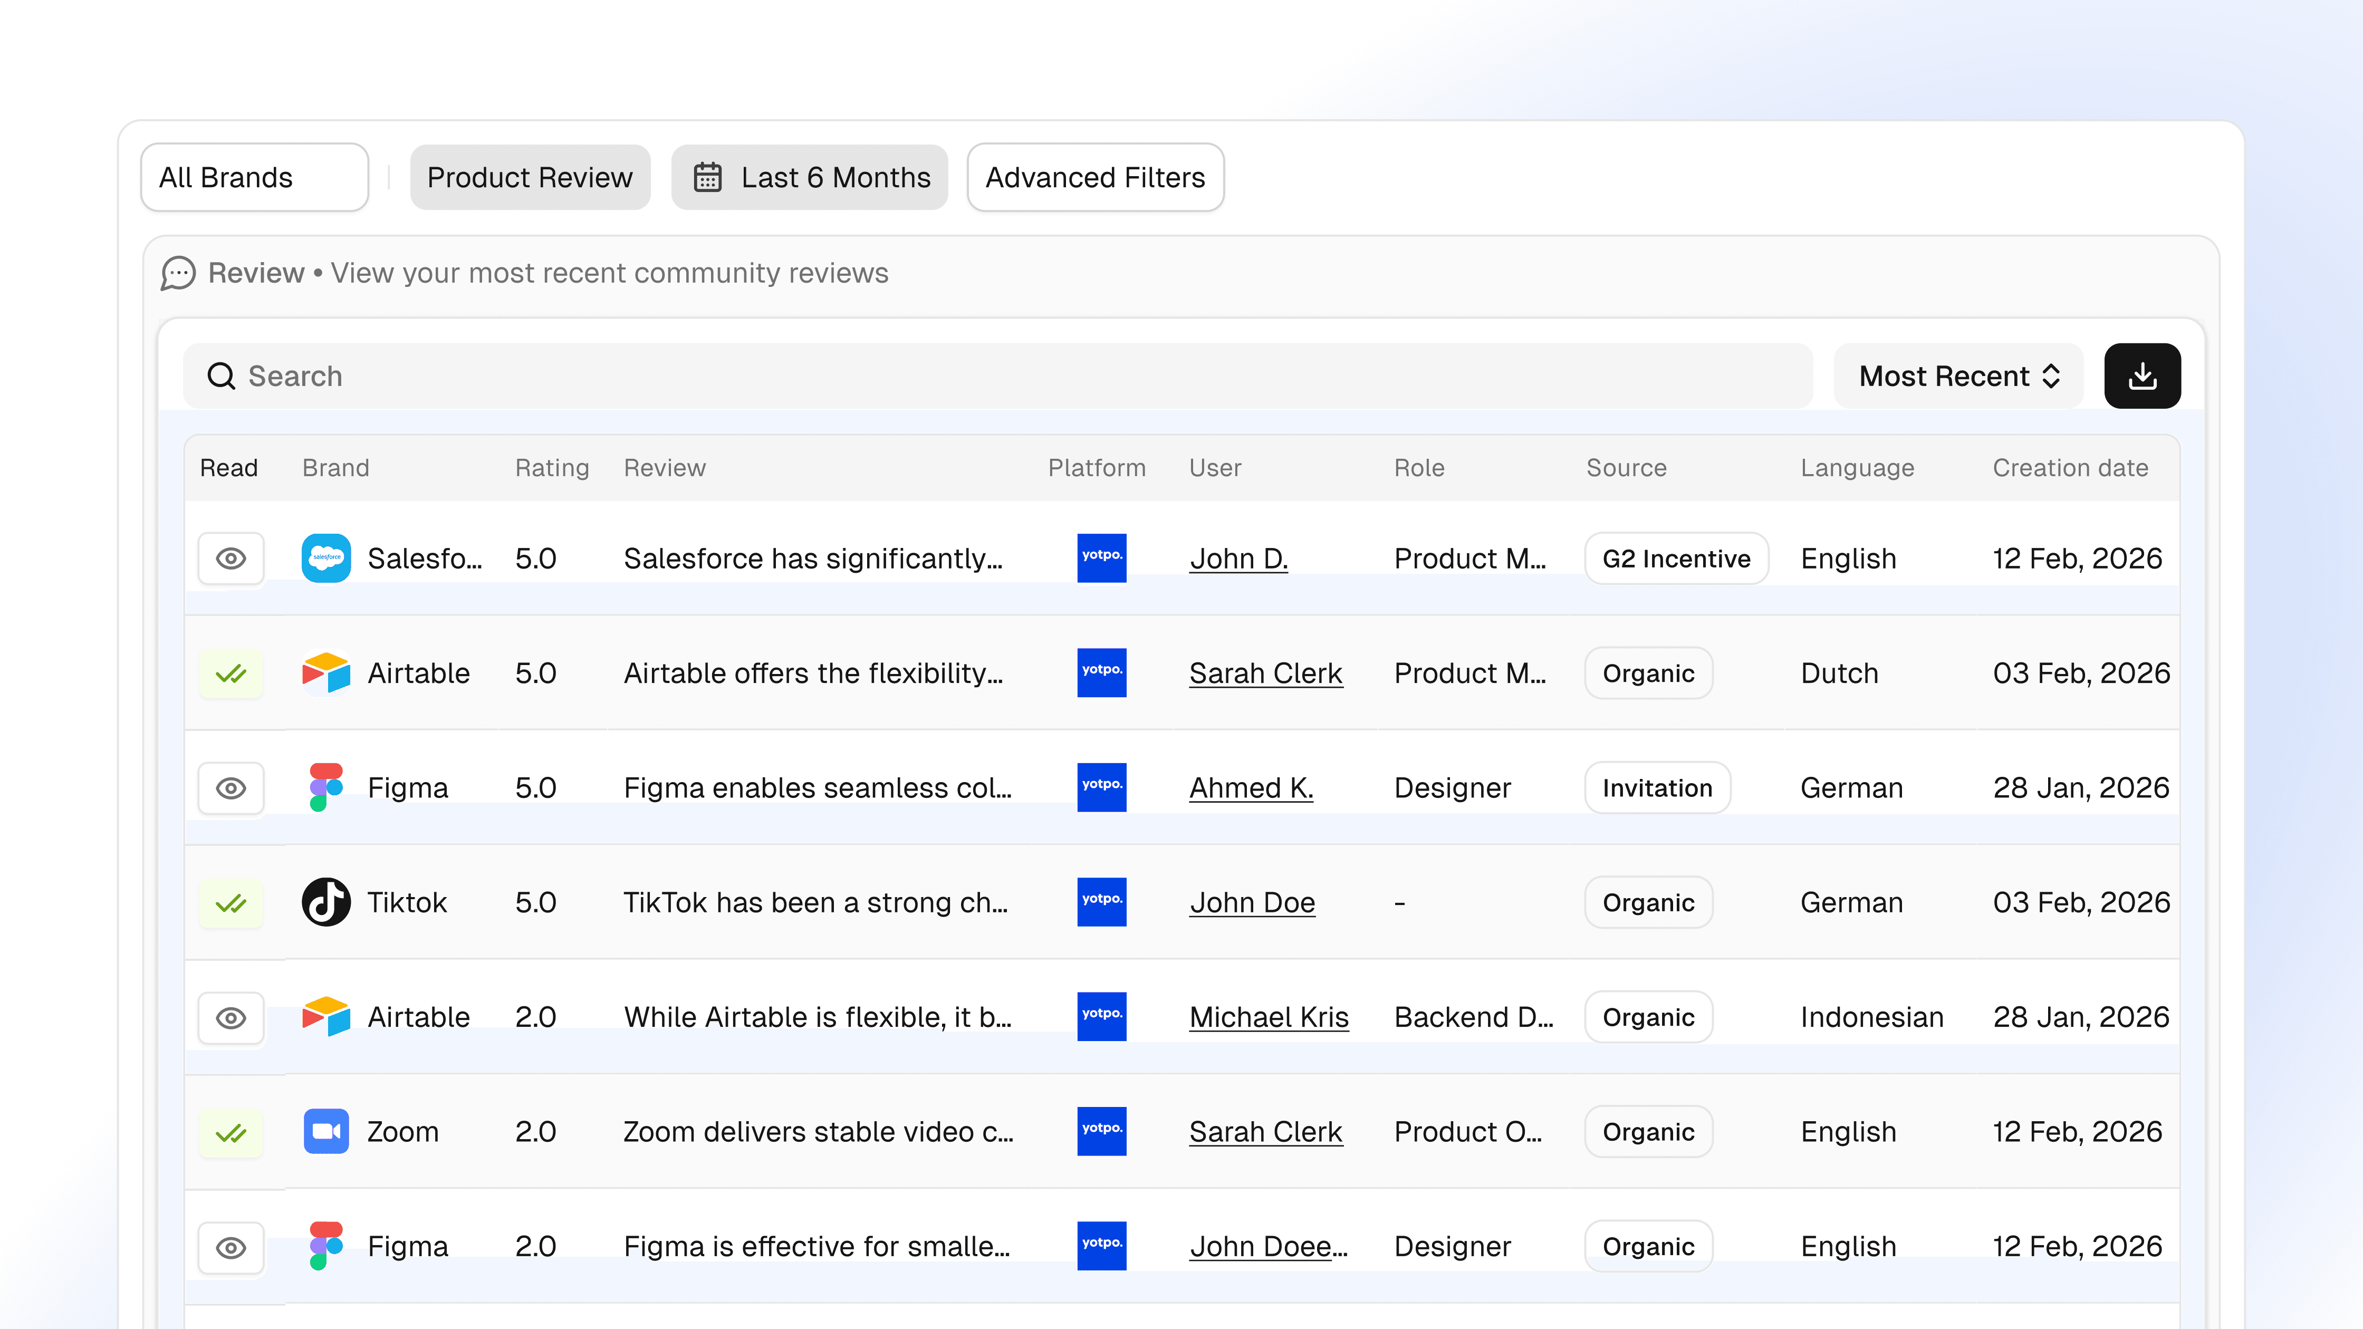Click Airtable logo in Michael Kris row
2363x1329 pixels.
point(325,1016)
